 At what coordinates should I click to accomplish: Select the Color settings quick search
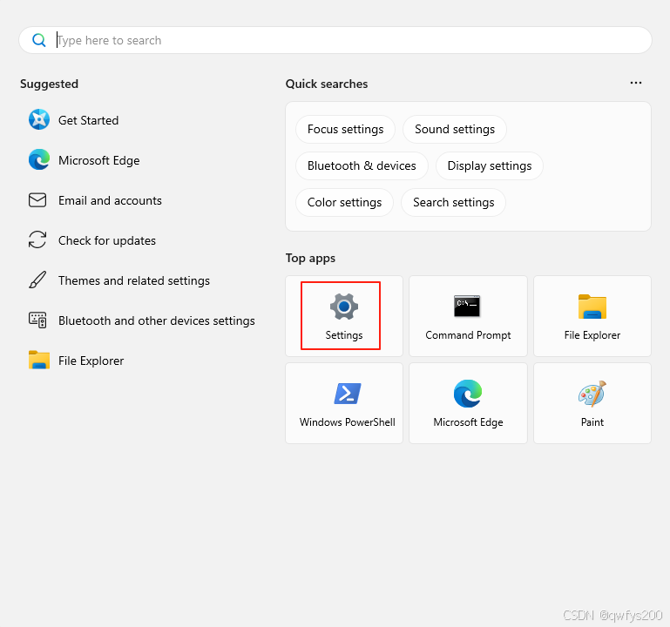344,202
